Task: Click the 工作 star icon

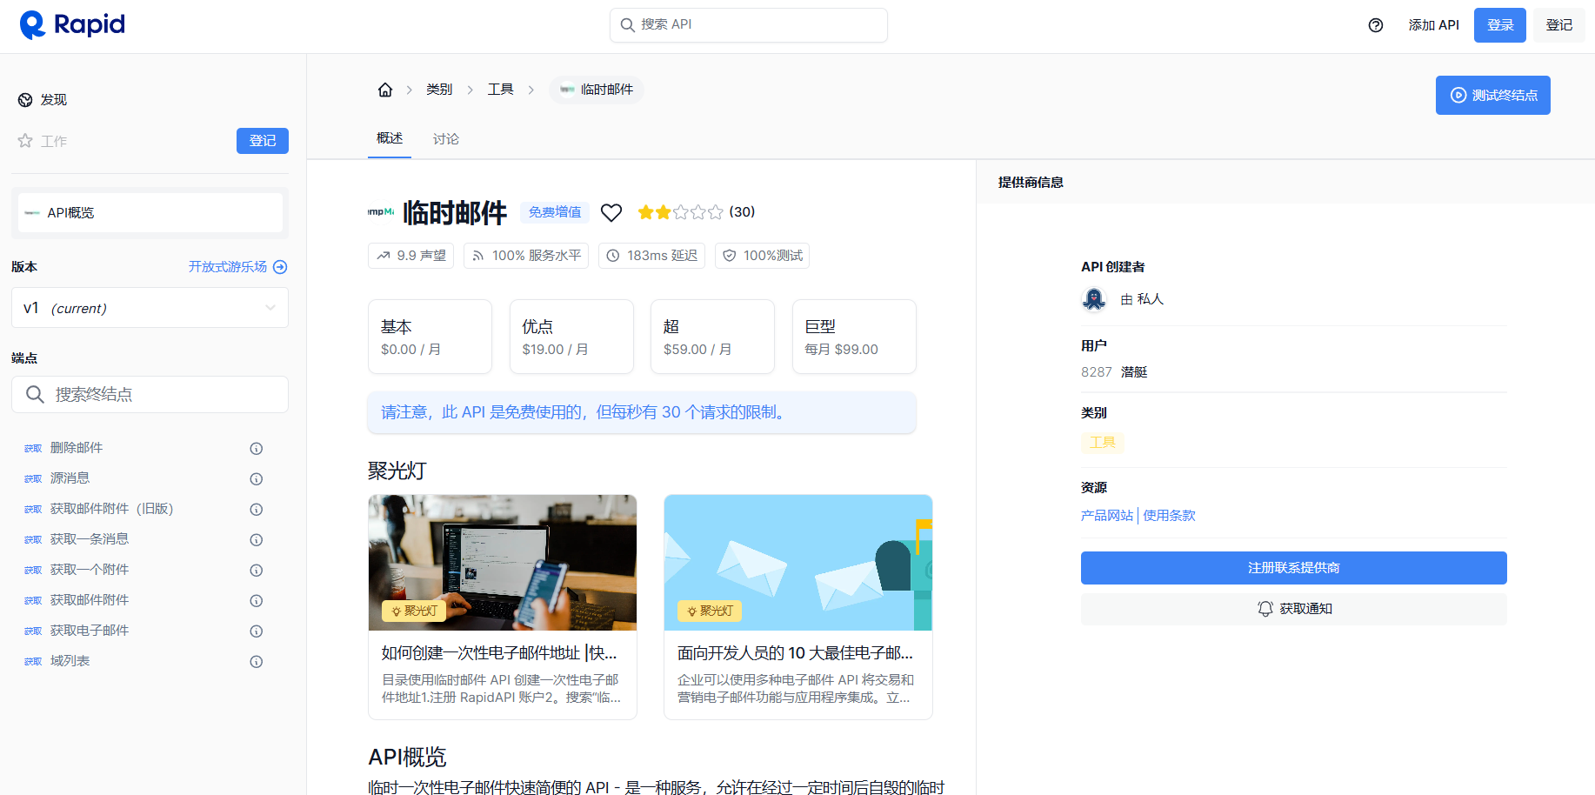Action: [x=25, y=141]
